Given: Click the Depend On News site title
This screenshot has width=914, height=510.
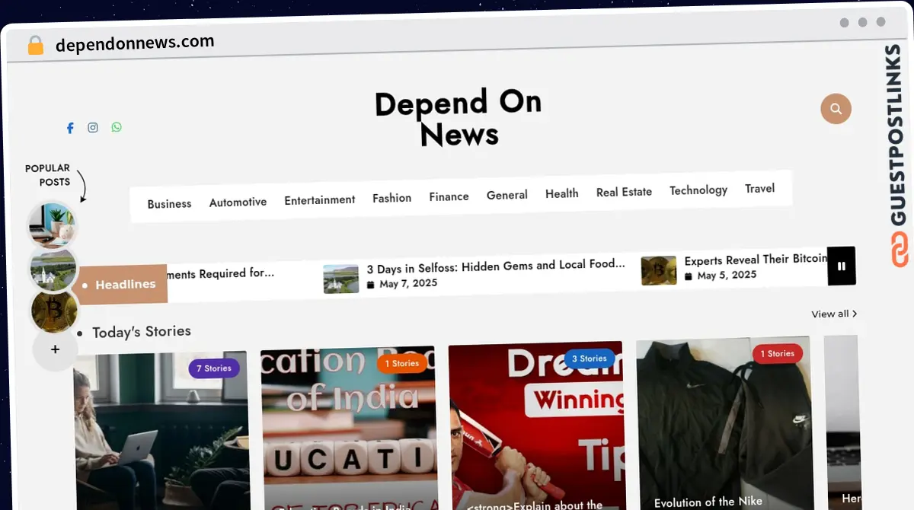Looking at the screenshot, I should pos(459,118).
